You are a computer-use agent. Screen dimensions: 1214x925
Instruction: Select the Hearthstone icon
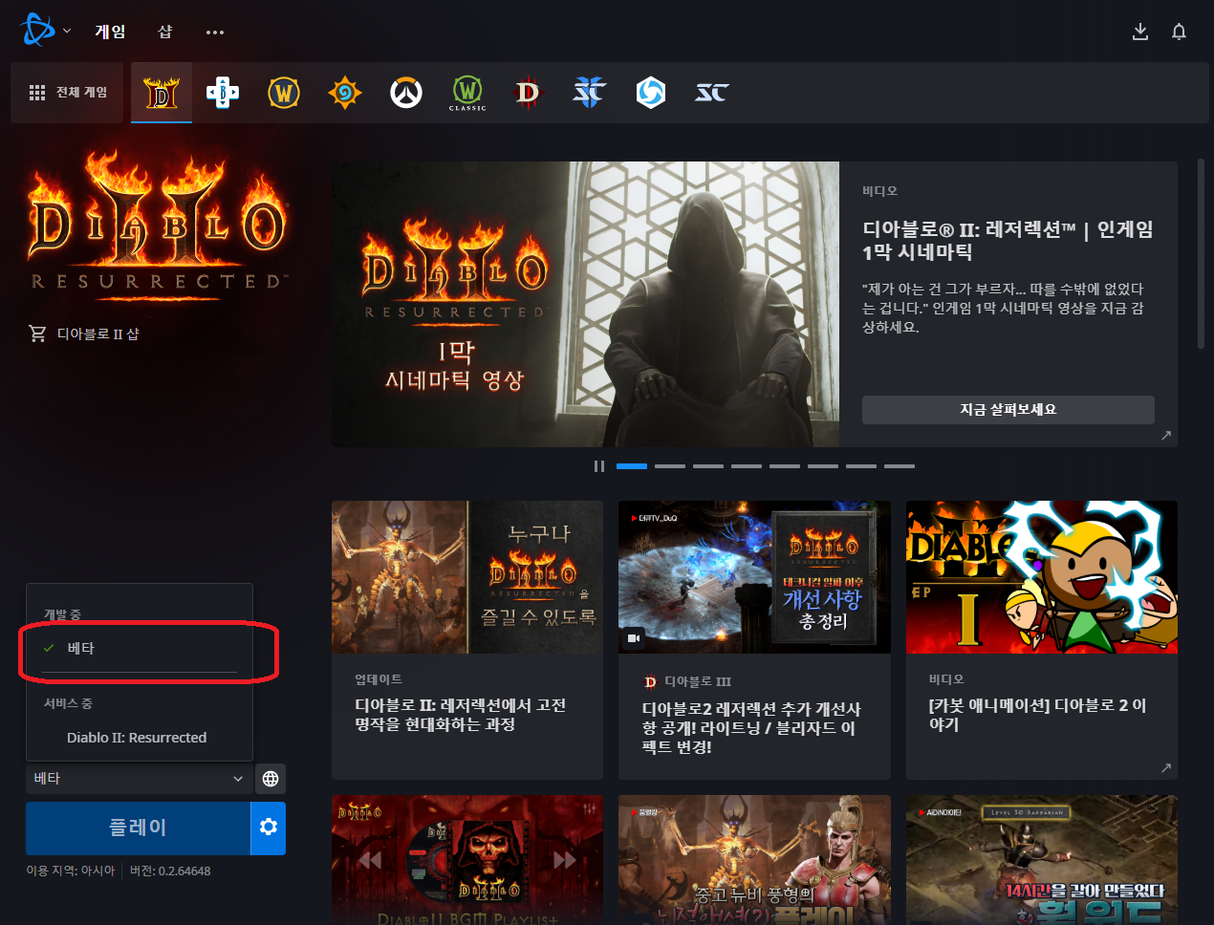345,93
